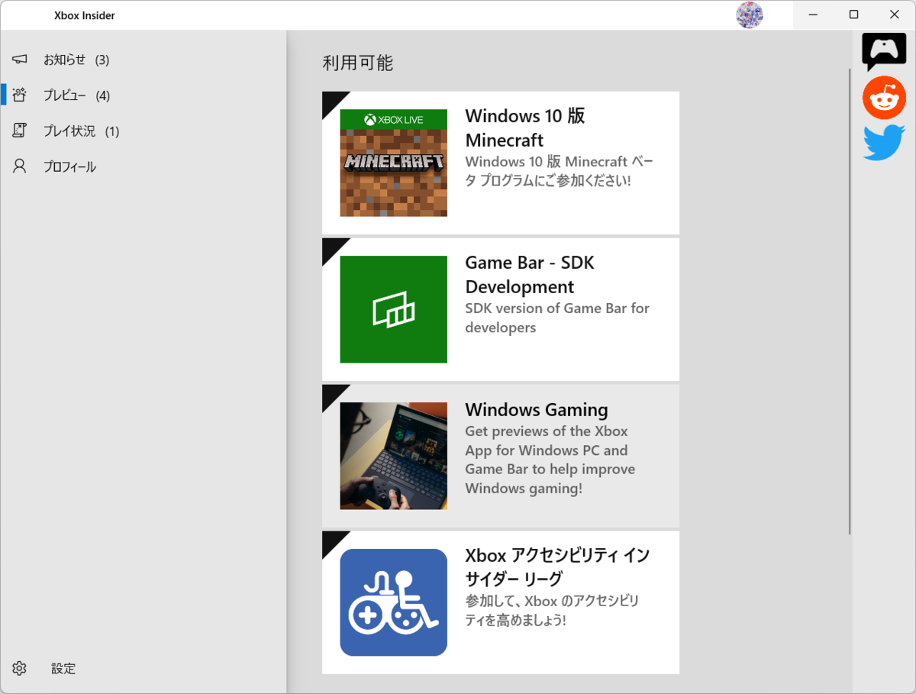Close the Xbox Insider window

click(x=895, y=15)
